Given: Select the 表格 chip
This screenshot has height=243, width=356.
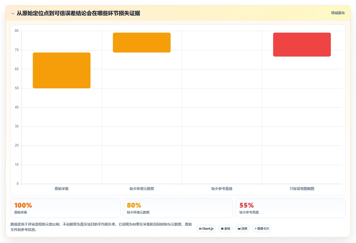Looking at the screenshot, I should (x=225, y=229).
